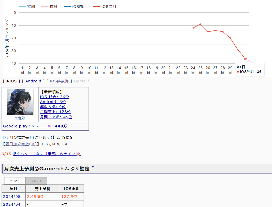Open the ▽海外 link under thumbnail
This screenshot has width=272, height=207.
click(x=20, y=118)
